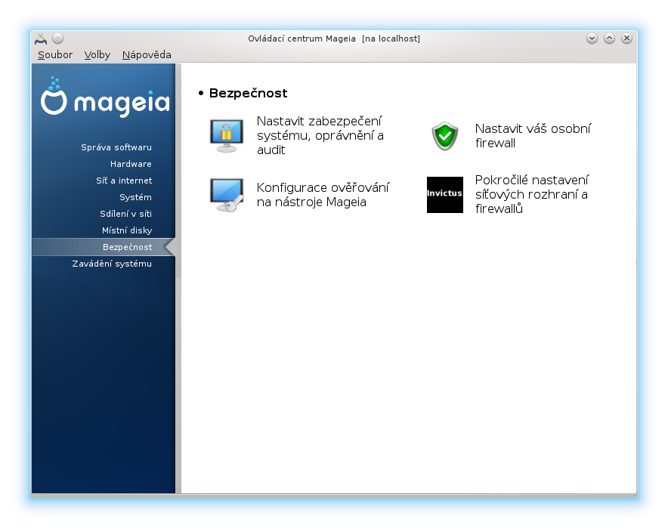Open Nastavit váš osobní firewall link

pos(533,136)
